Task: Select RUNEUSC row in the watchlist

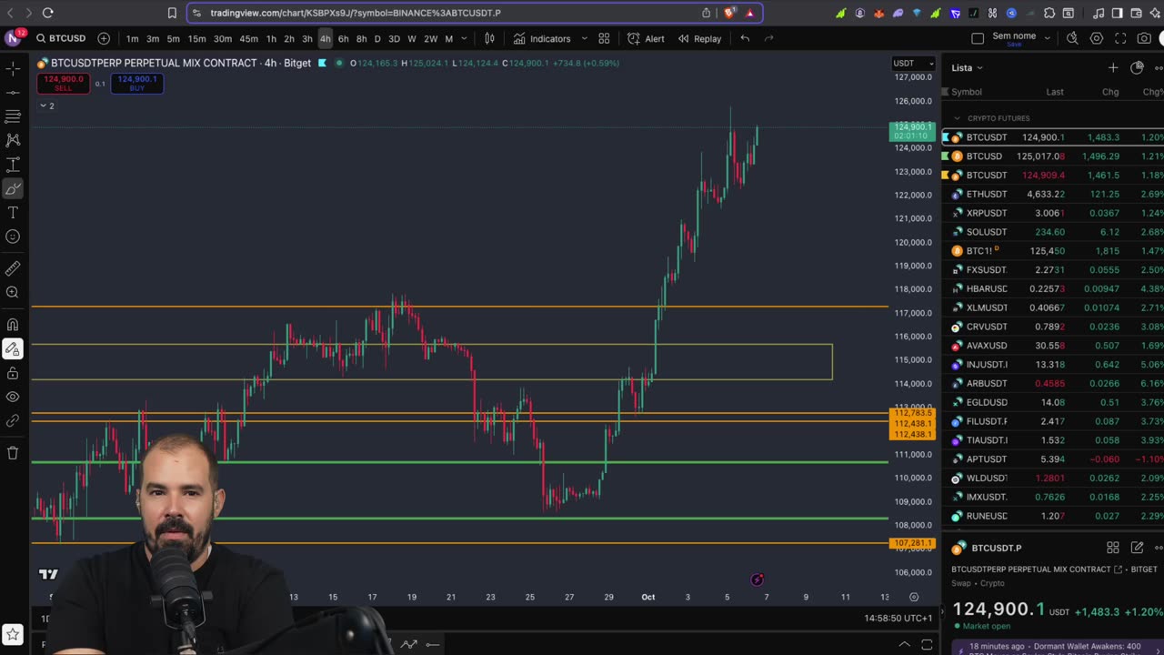Action: pos(1053,516)
